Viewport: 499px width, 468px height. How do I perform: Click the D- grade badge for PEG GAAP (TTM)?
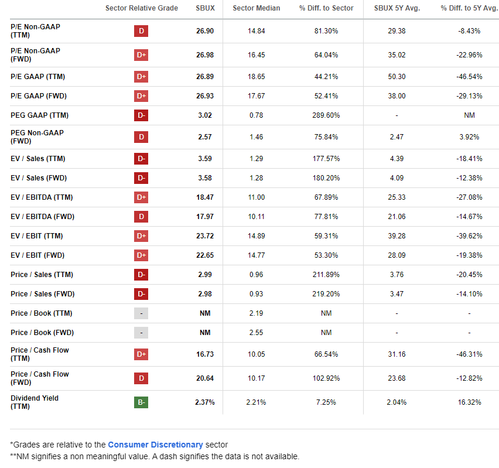point(141,115)
